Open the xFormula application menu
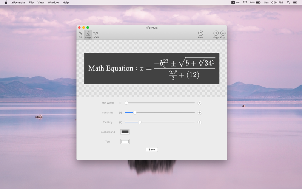This screenshot has height=189, width=302. (x=18, y=3)
